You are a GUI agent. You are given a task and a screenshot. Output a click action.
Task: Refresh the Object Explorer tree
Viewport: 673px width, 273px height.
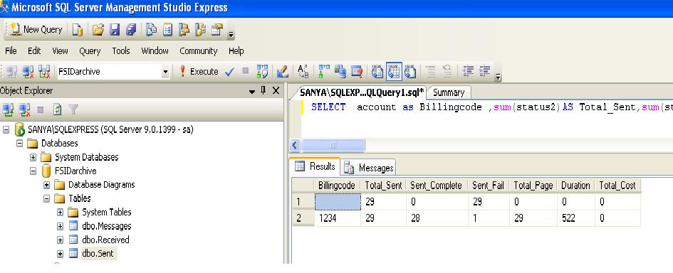(x=57, y=110)
